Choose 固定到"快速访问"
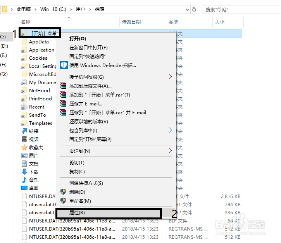Viewport: 281px width, 243px height. [116, 57]
